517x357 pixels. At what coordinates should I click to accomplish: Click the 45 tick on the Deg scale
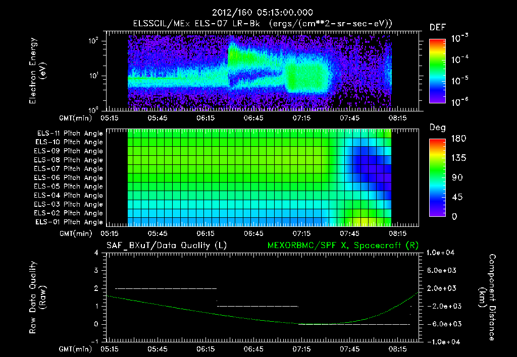457,197
